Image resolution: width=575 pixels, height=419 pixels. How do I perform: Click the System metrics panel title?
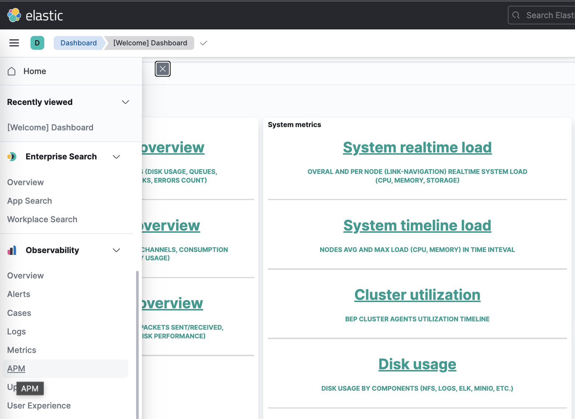click(294, 125)
